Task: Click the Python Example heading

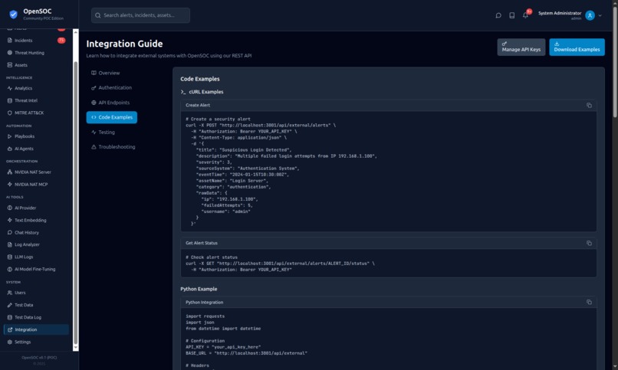Action: point(199,289)
